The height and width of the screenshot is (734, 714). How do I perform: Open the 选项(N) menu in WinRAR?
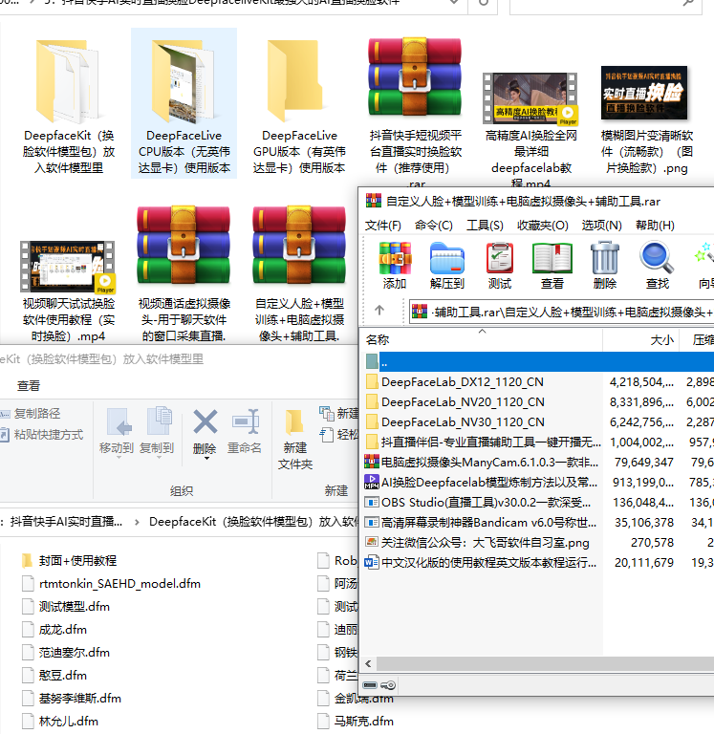pyautogui.click(x=601, y=226)
